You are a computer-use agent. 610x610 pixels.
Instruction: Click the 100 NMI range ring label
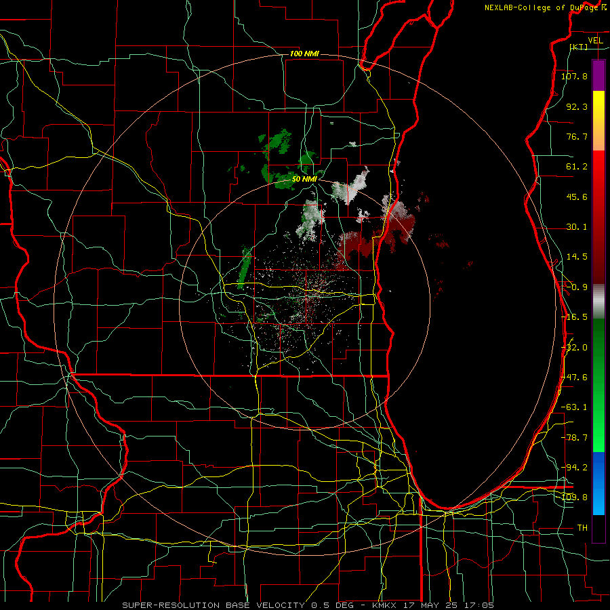pyautogui.click(x=304, y=54)
